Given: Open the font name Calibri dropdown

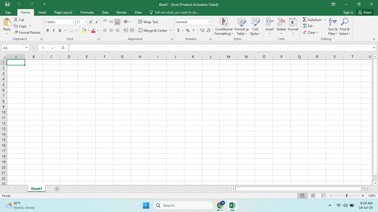Looking at the screenshot, I should (x=74, y=22).
